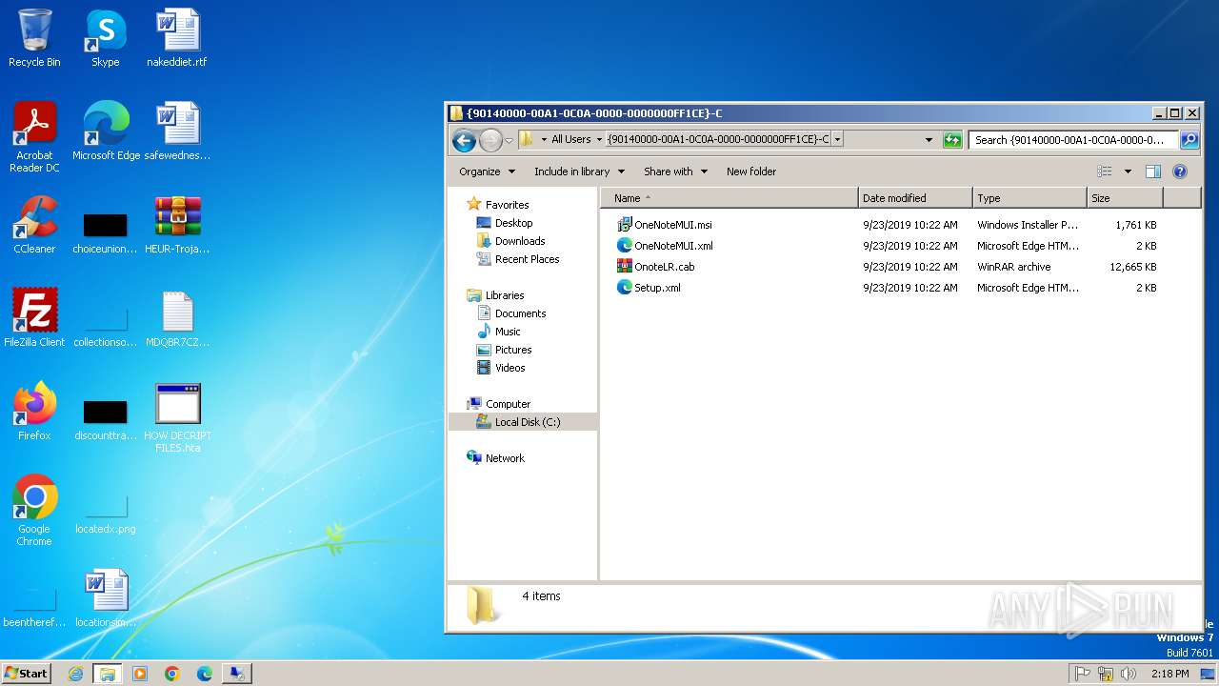Open the HOW DECRIPT FILES.hta icon
The width and height of the screenshot is (1219, 686).
coord(177,417)
